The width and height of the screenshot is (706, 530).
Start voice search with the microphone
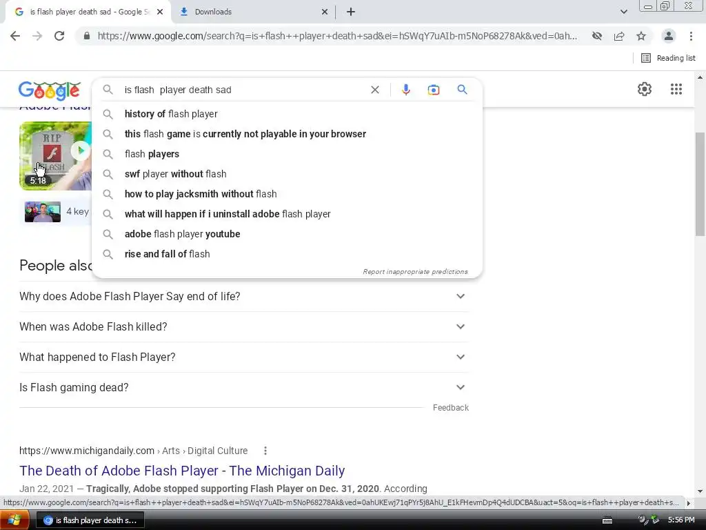coord(405,90)
